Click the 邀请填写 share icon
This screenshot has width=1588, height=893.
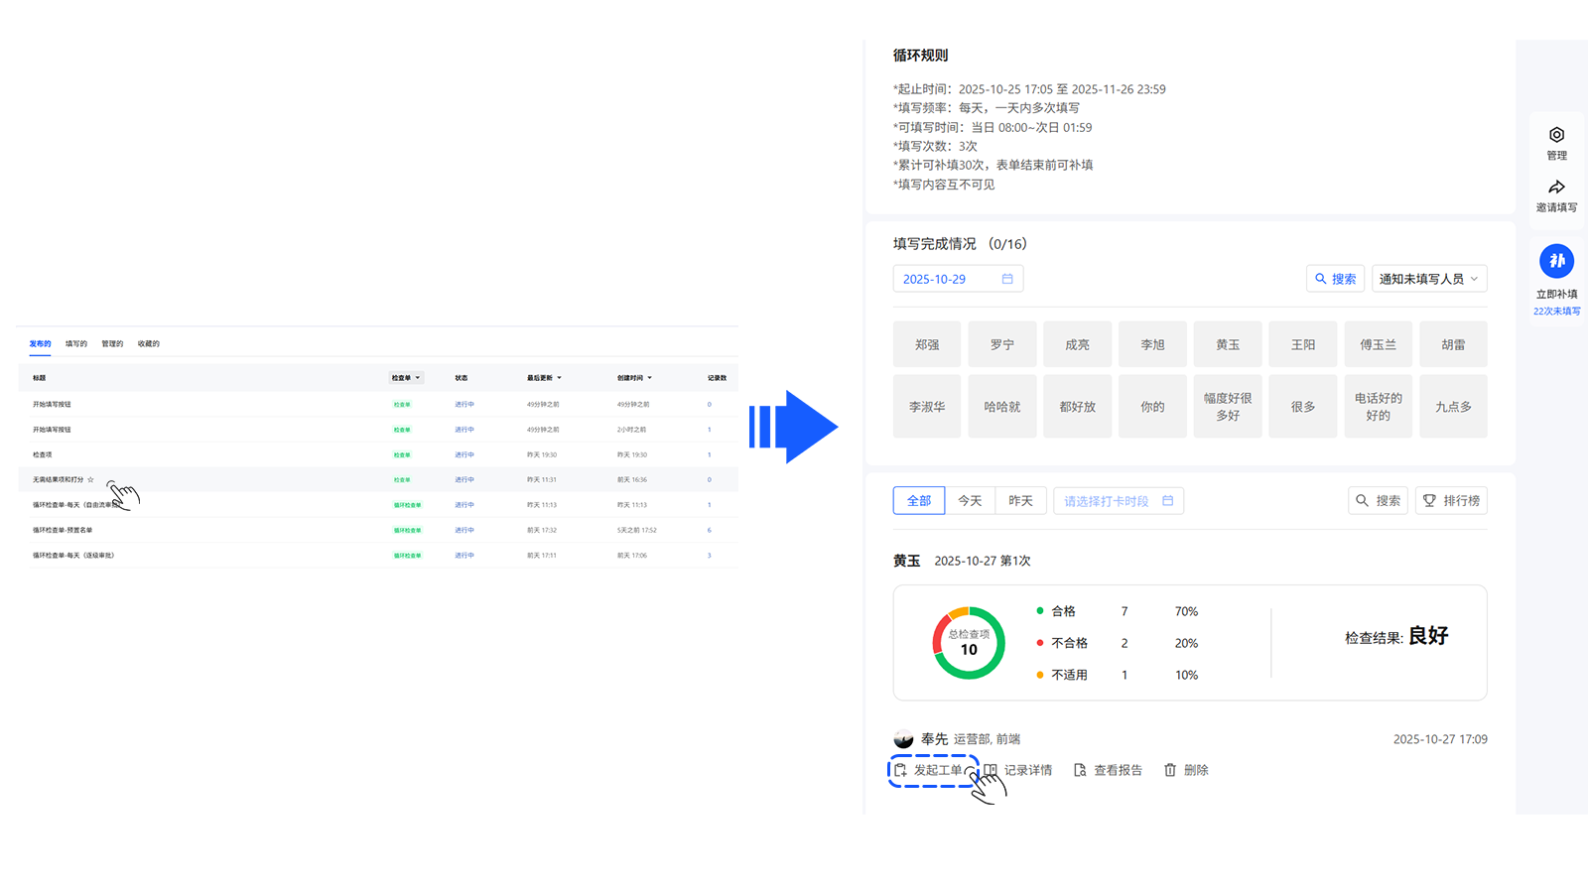1556,188
